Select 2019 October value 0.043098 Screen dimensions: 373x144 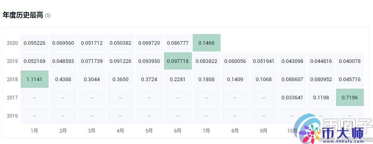pyautogui.click(x=292, y=61)
